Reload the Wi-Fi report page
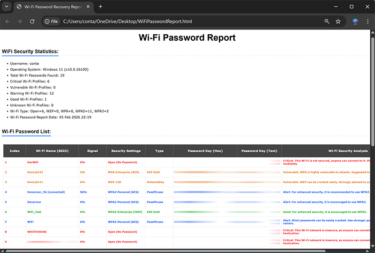Image resolution: width=375 pixels, height=253 pixels. click(x=32, y=22)
